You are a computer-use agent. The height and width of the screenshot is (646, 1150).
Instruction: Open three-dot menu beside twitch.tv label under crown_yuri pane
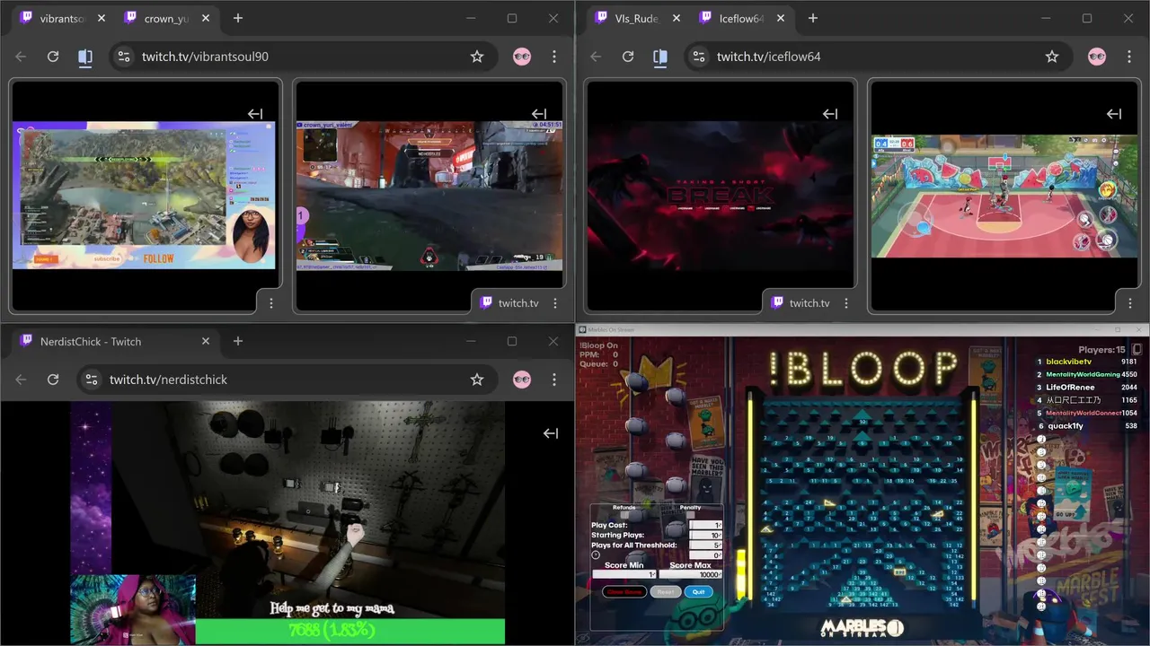tap(555, 303)
